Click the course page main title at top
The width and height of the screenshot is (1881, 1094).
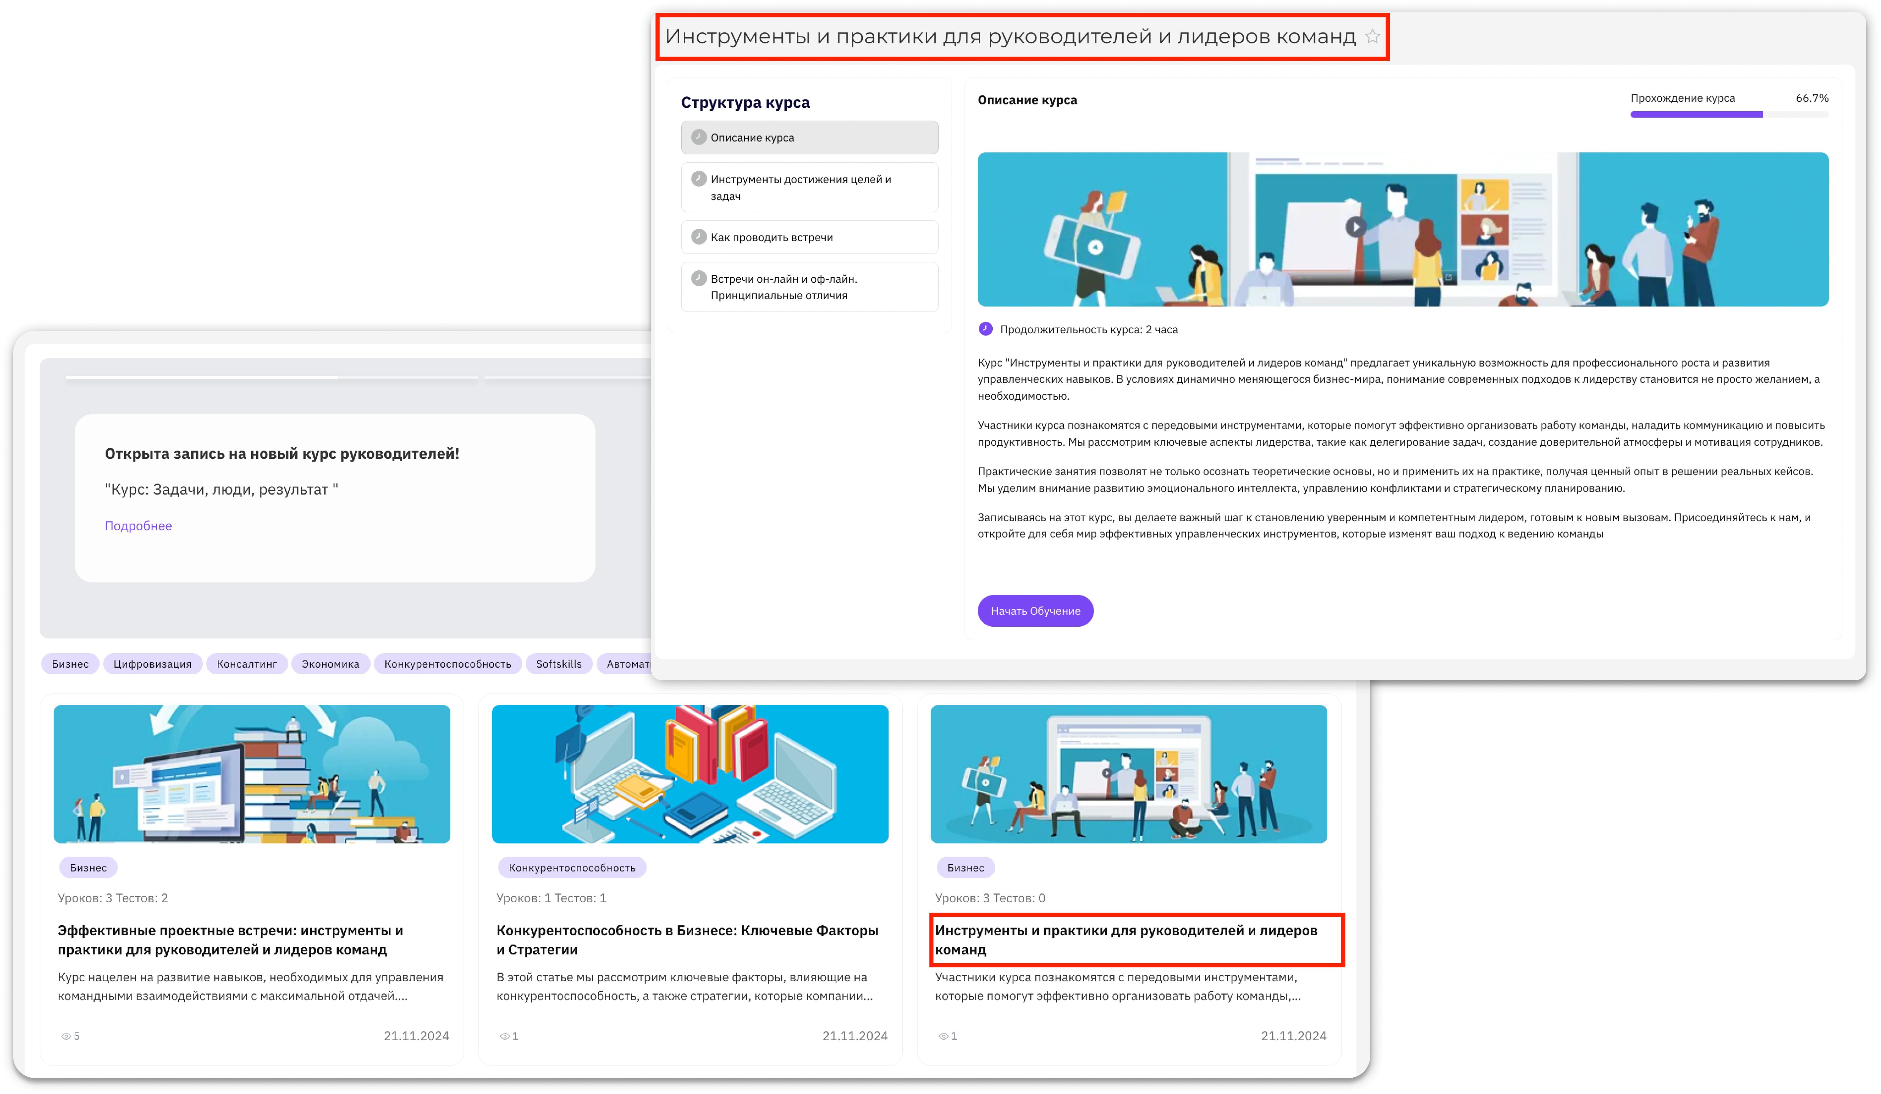point(1010,37)
